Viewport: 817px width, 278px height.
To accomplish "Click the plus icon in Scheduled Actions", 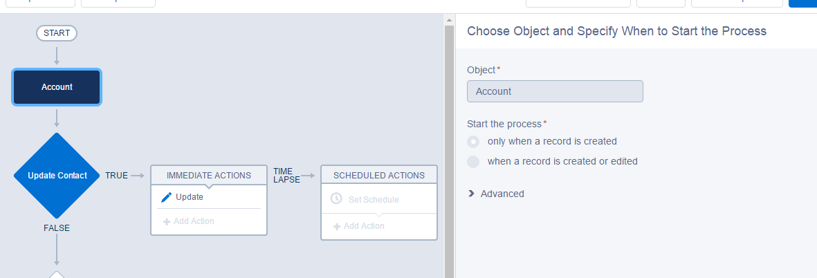I will [337, 227].
